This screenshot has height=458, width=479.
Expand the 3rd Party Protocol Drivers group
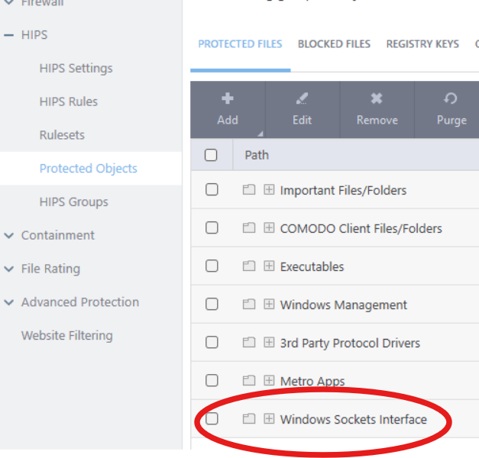click(x=269, y=343)
